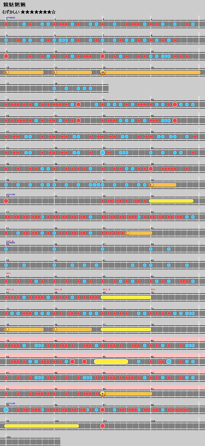This screenshot has height=446, width=205.
Task: Click the empty star in difficulty rating
Action: click(x=54, y=12)
